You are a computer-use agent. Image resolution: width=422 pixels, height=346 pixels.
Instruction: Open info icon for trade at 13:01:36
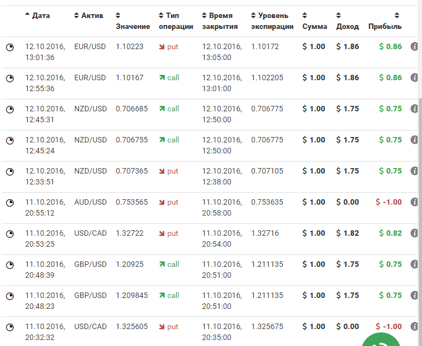414,46
